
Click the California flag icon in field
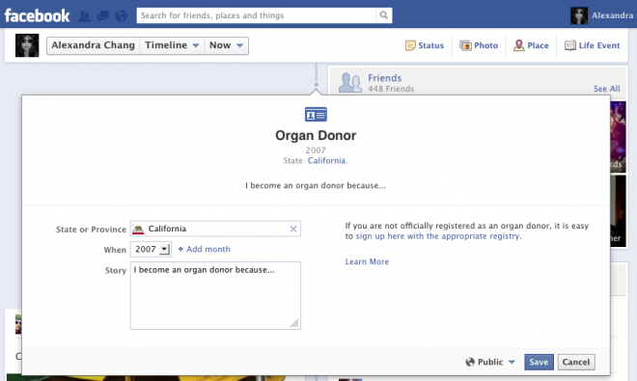138,230
